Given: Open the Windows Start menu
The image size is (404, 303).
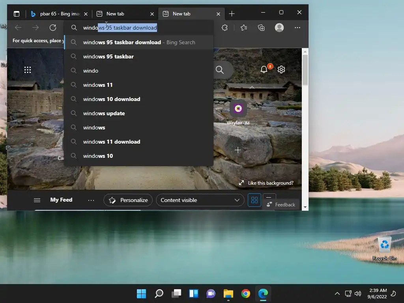Looking at the screenshot, I should 141,294.
